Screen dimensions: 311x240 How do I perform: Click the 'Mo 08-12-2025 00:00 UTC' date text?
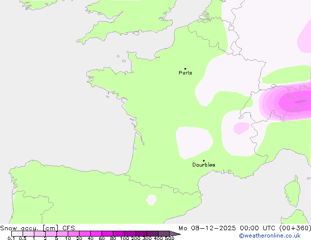click(x=228, y=228)
